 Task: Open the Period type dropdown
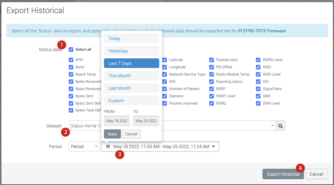coord(84,146)
